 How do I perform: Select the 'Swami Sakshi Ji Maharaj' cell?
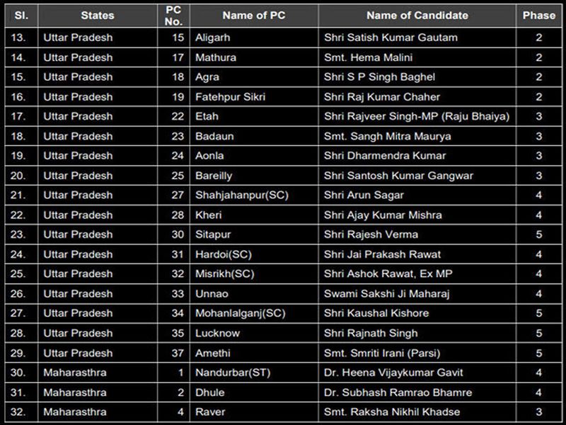point(386,293)
